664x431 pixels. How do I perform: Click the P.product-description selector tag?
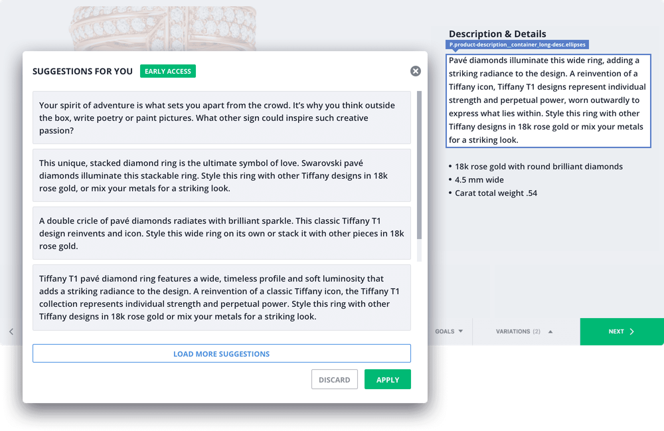(517, 44)
